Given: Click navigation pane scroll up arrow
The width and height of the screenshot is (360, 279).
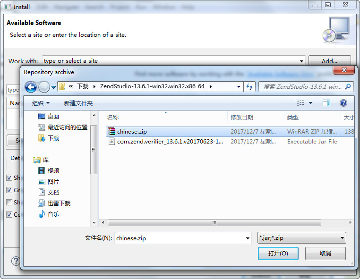Looking at the screenshot, I should tap(94, 115).
